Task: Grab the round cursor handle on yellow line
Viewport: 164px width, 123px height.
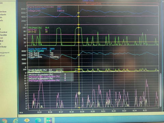Action: tap(79, 93)
